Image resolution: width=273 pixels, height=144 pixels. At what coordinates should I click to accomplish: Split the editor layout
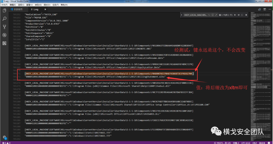(x=265, y=9)
